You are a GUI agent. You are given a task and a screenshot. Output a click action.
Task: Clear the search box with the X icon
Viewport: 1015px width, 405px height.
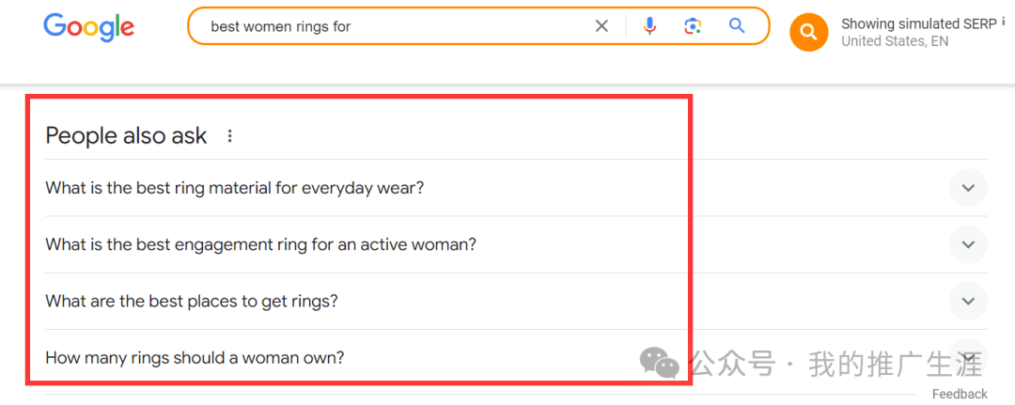pos(602,26)
